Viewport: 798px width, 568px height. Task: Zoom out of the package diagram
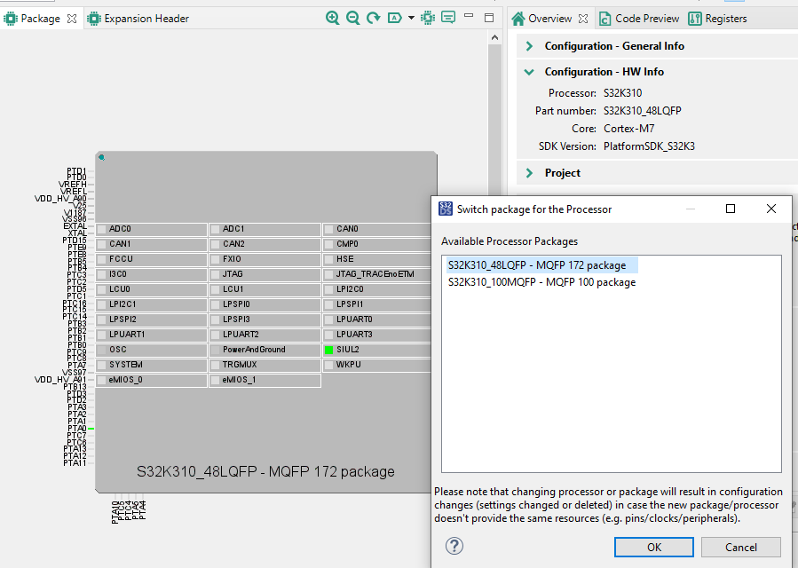[x=352, y=17]
